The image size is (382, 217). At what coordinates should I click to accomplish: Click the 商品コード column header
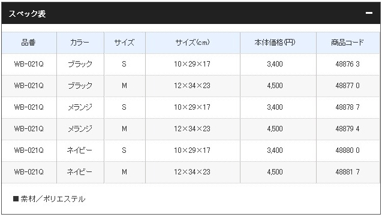(347, 43)
